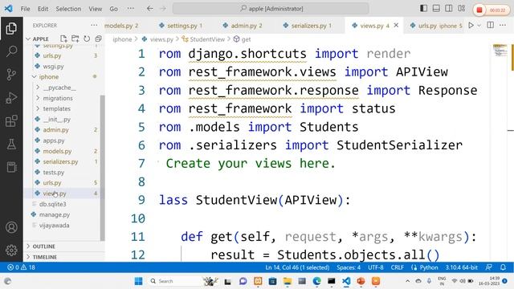The width and height of the screenshot is (514, 289).
Task: Open Microsoft Edge from taskbar
Action: [316, 281]
